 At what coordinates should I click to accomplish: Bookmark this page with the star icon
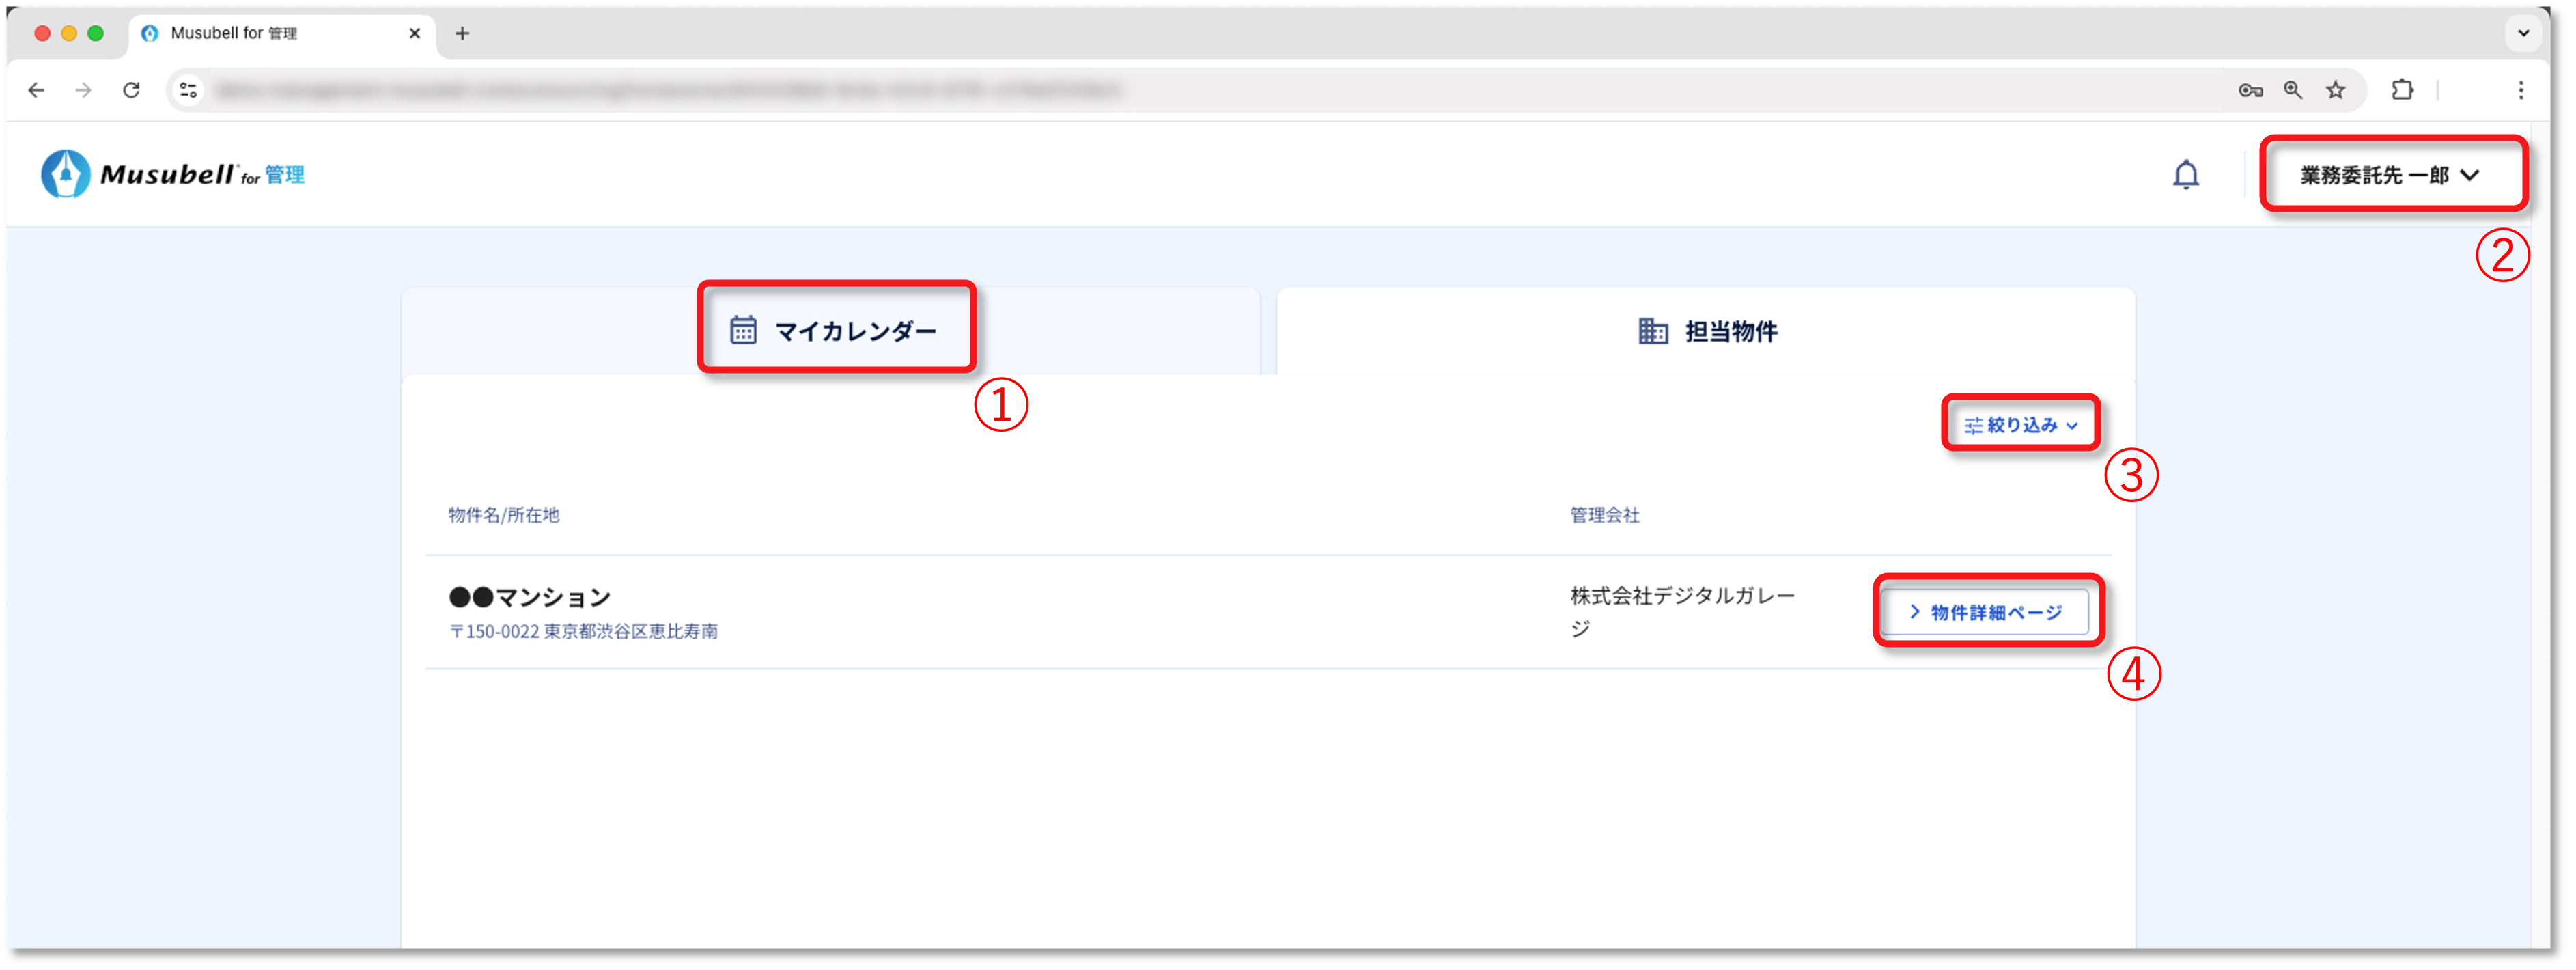click(2336, 91)
